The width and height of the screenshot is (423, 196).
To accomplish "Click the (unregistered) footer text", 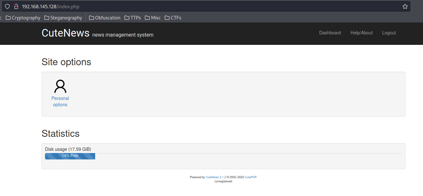I will coord(223,181).
